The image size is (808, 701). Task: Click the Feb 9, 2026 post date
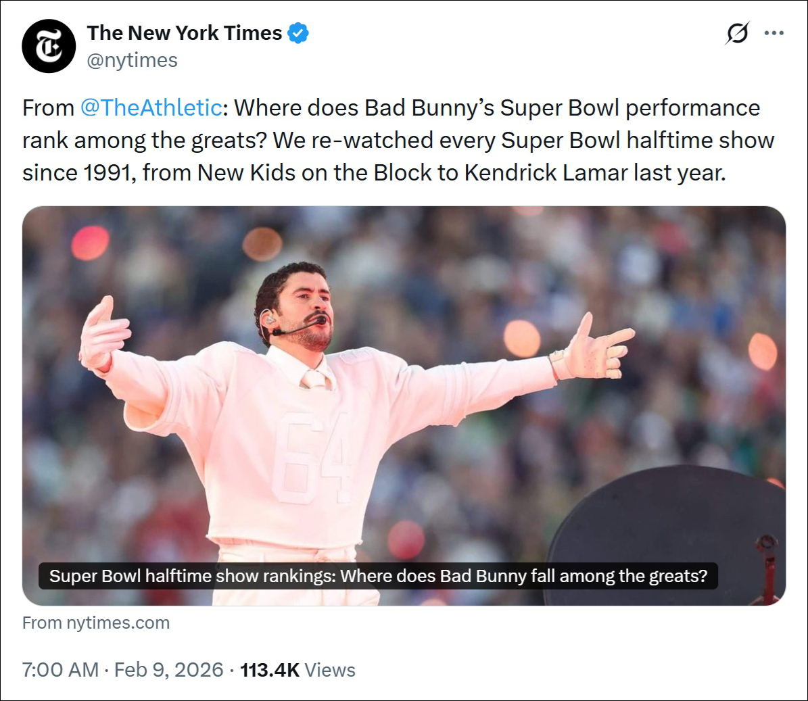coord(168,670)
